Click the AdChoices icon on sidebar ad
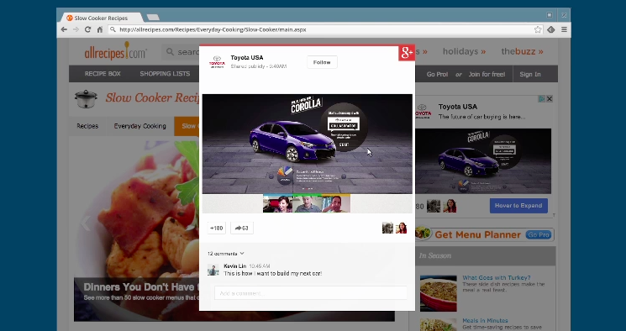This screenshot has height=331, width=626. coord(542,98)
